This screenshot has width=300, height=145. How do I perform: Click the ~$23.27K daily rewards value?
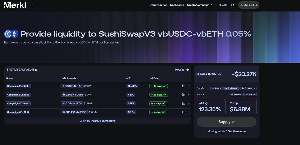(244, 74)
